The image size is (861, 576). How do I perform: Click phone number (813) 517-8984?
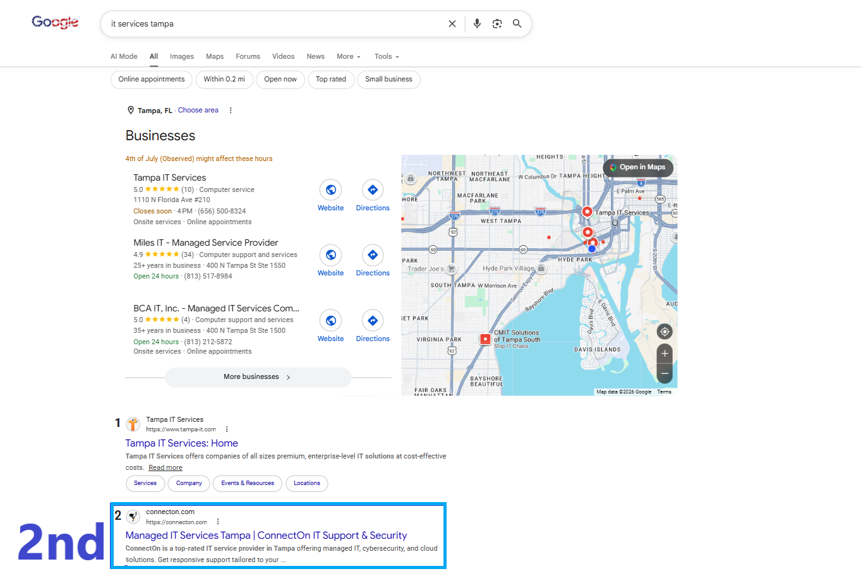(x=208, y=277)
